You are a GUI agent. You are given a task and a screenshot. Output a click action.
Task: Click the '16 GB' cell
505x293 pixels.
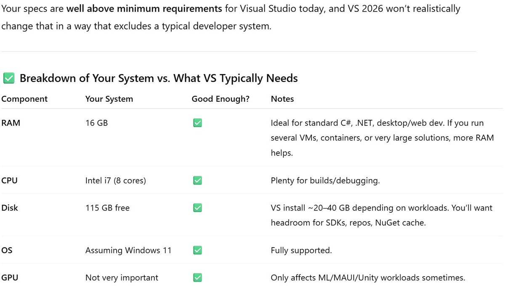(x=96, y=123)
